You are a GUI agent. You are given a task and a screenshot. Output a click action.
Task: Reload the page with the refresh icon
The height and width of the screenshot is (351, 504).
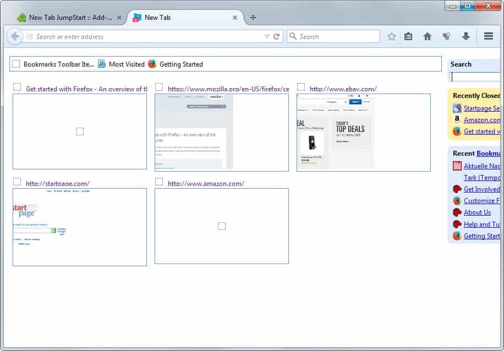click(x=276, y=37)
